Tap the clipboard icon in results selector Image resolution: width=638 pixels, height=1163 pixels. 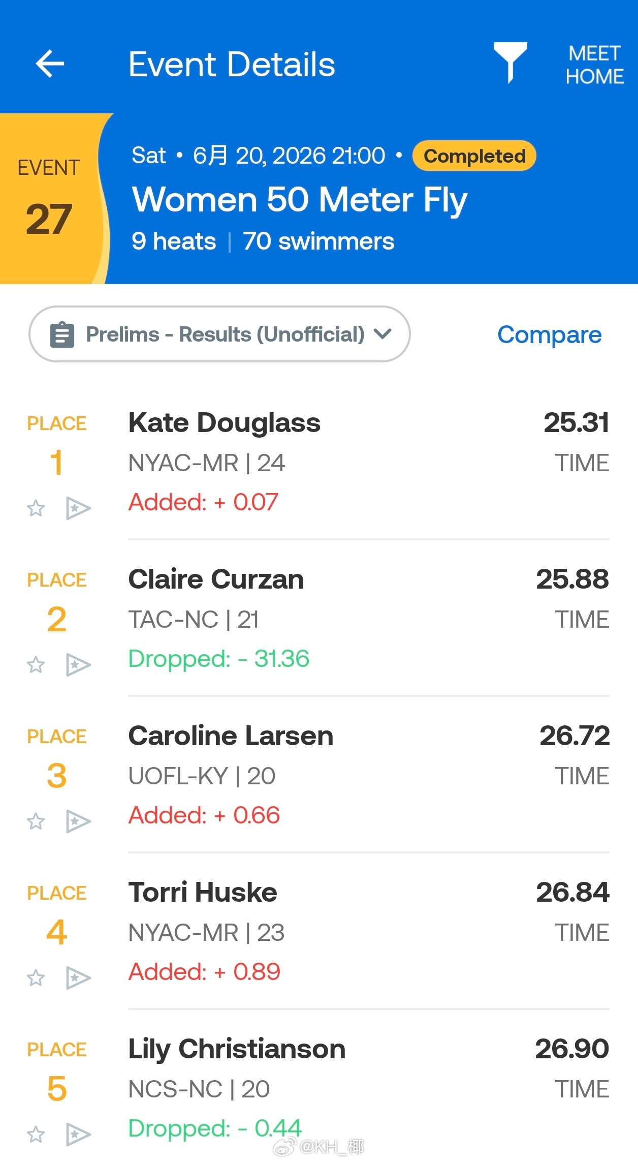coord(62,334)
